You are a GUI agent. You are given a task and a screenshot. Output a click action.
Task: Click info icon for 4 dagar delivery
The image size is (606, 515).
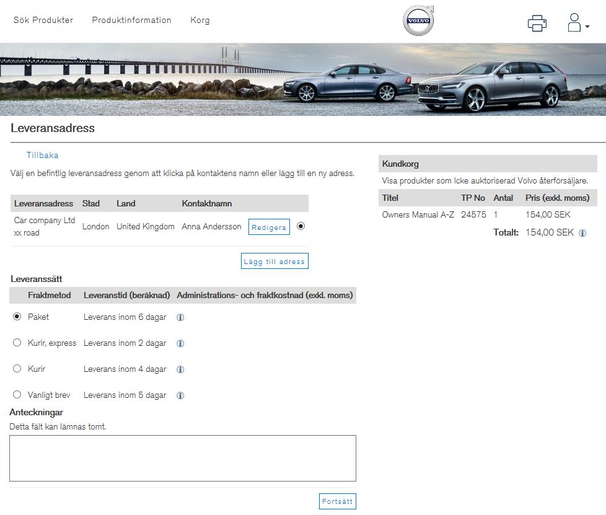pyautogui.click(x=180, y=369)
